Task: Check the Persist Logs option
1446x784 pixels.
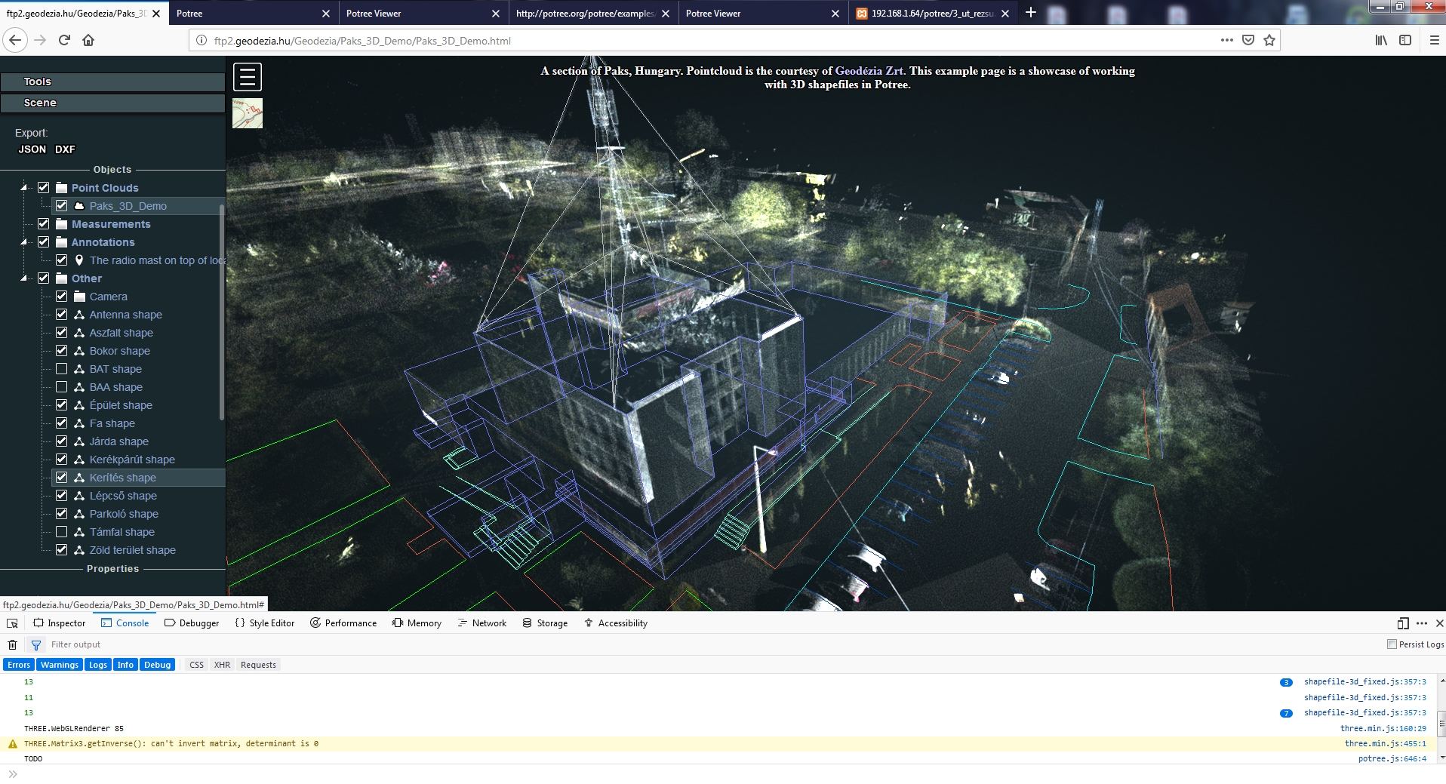Action: coord(1391,644)
